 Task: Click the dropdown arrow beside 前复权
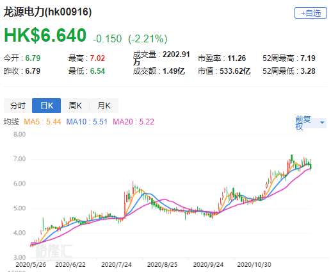pos(322,123)
